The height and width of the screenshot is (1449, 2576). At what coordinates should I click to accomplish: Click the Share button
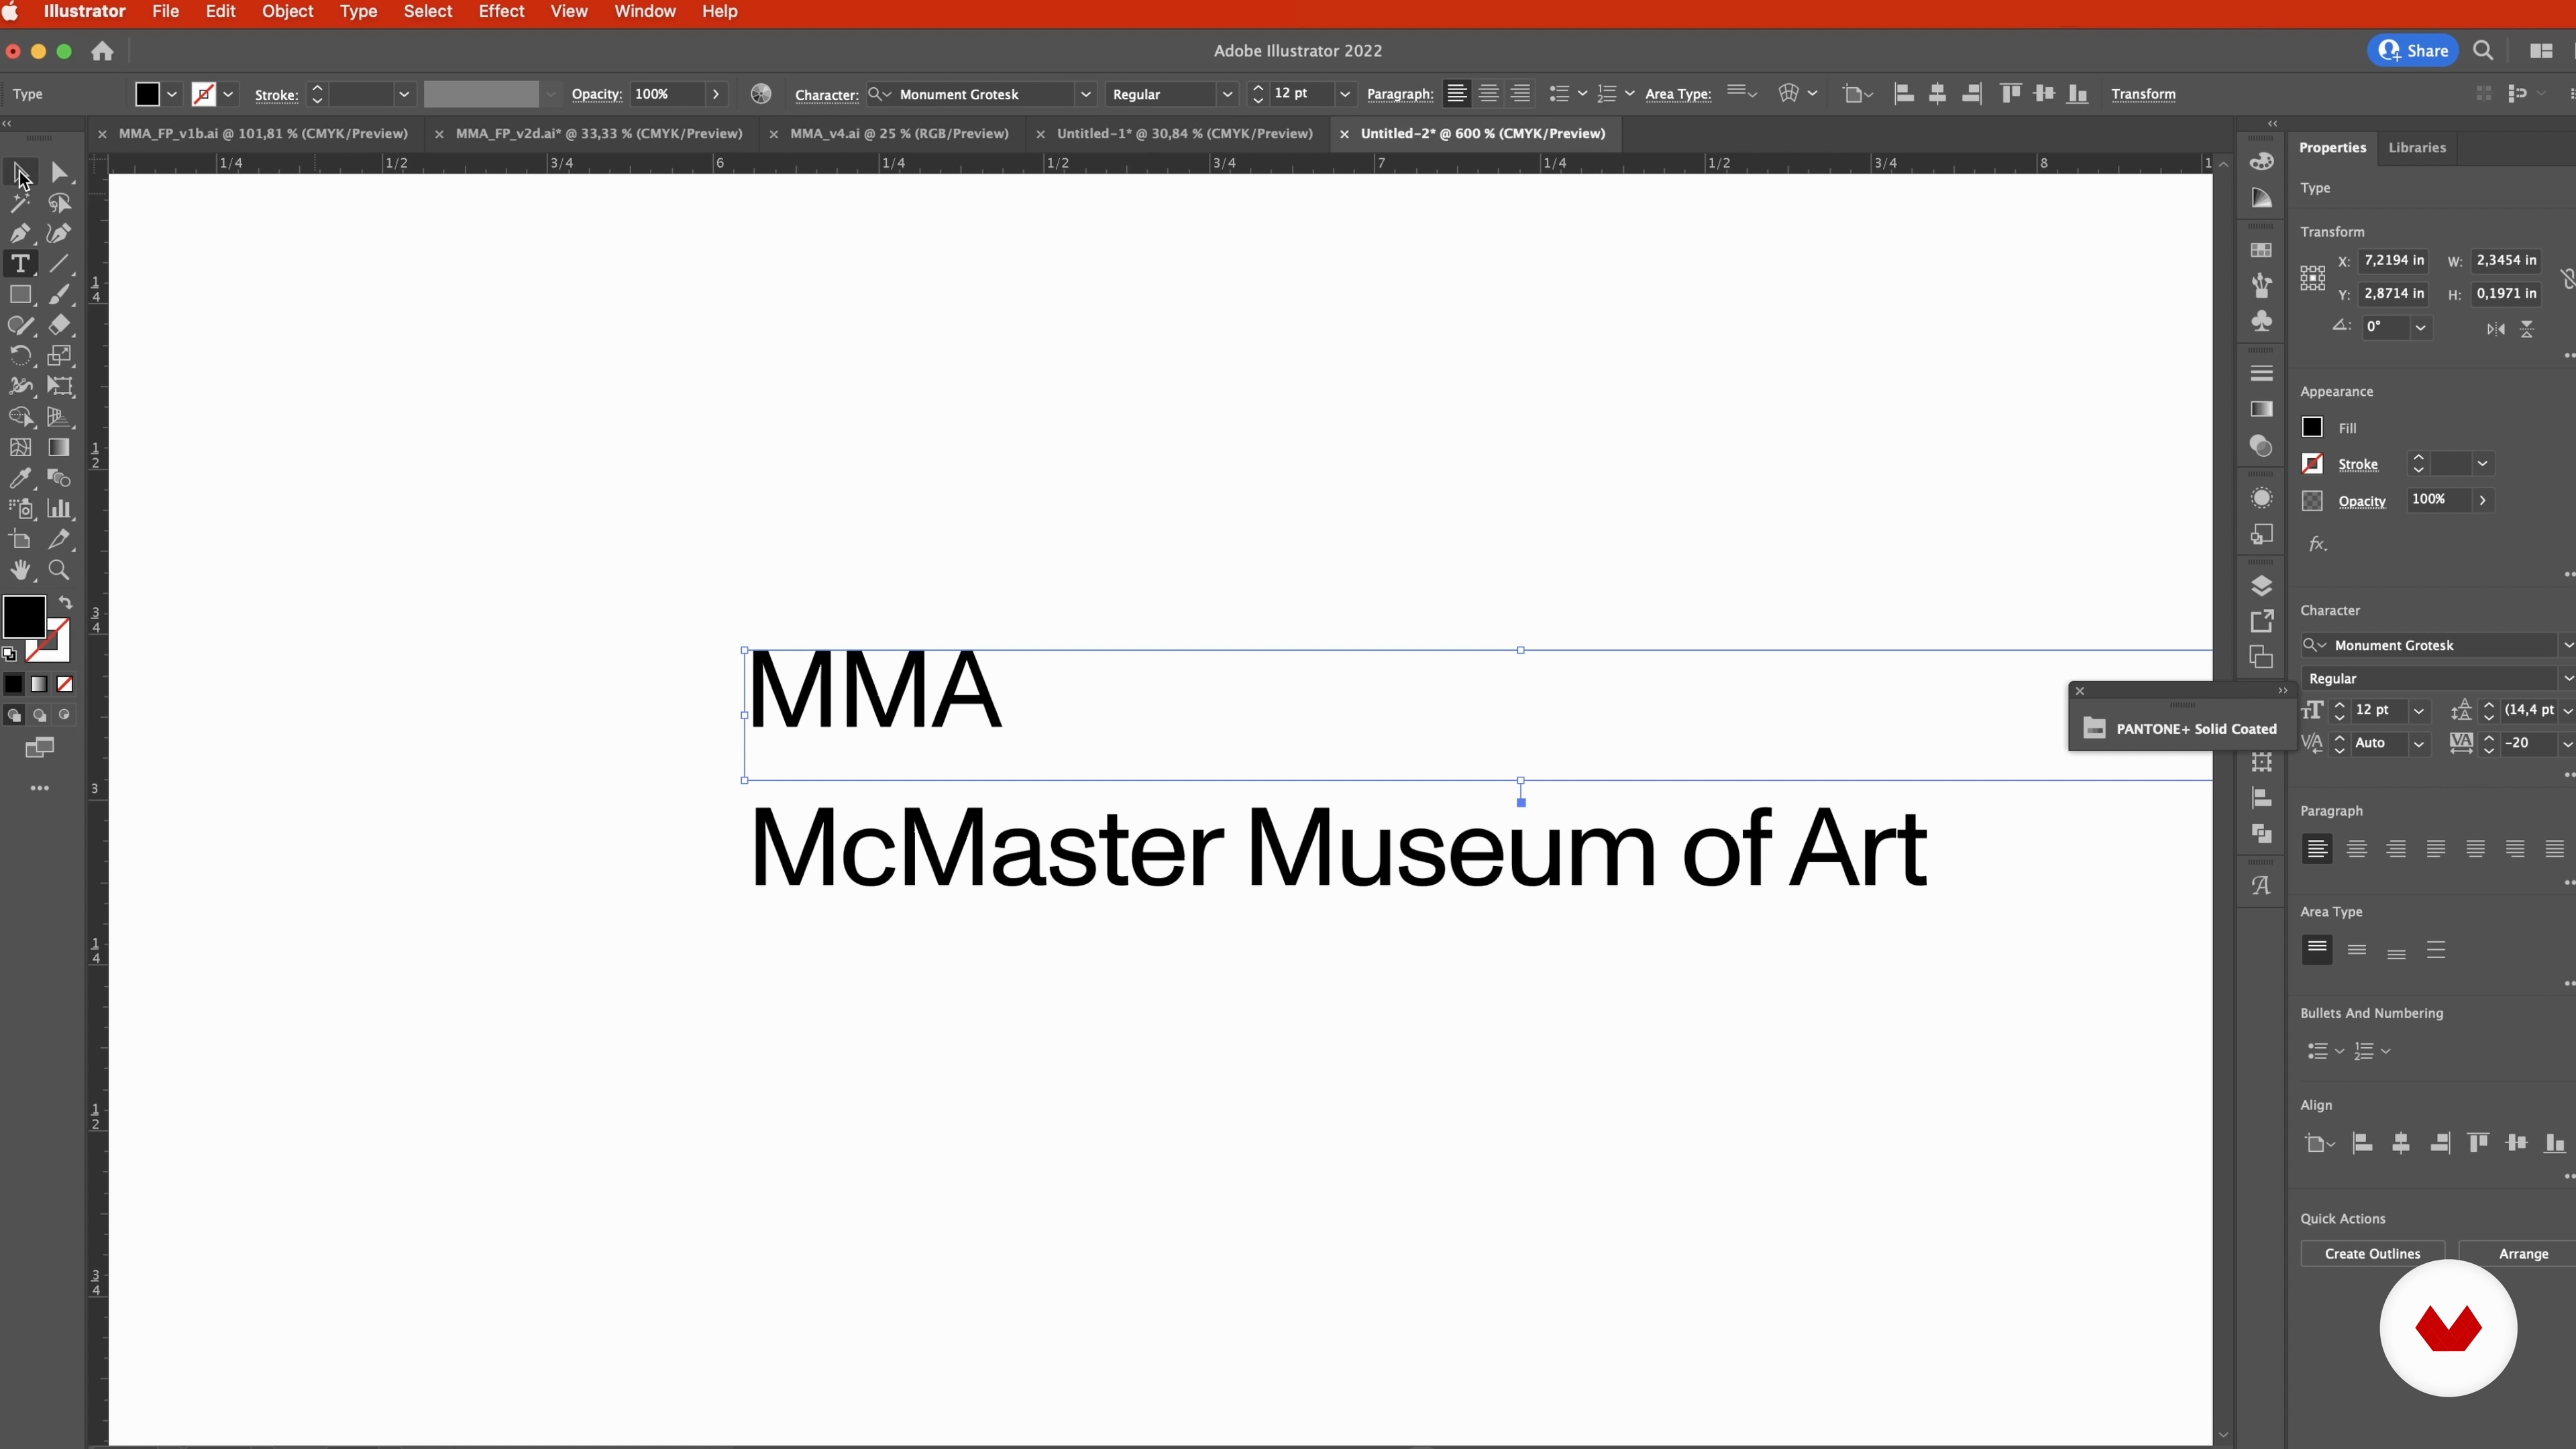tap(2412, 51)
